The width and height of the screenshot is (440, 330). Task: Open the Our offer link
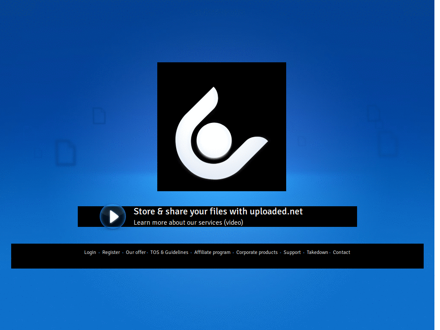click(x=136, y=252)
